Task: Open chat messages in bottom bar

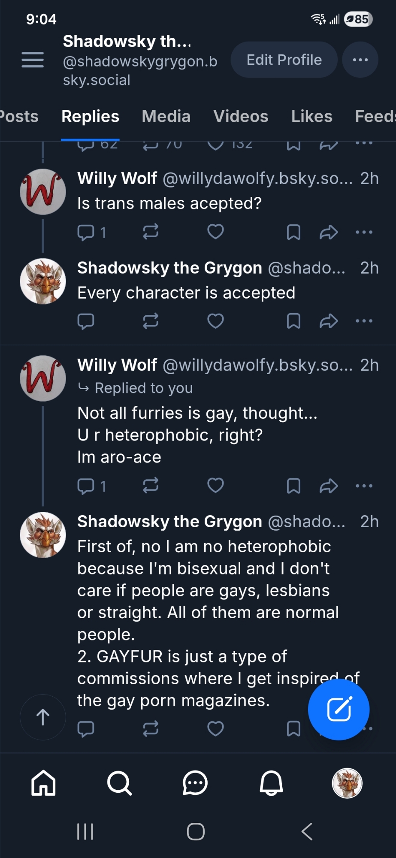Action: [x=195, y=783]
